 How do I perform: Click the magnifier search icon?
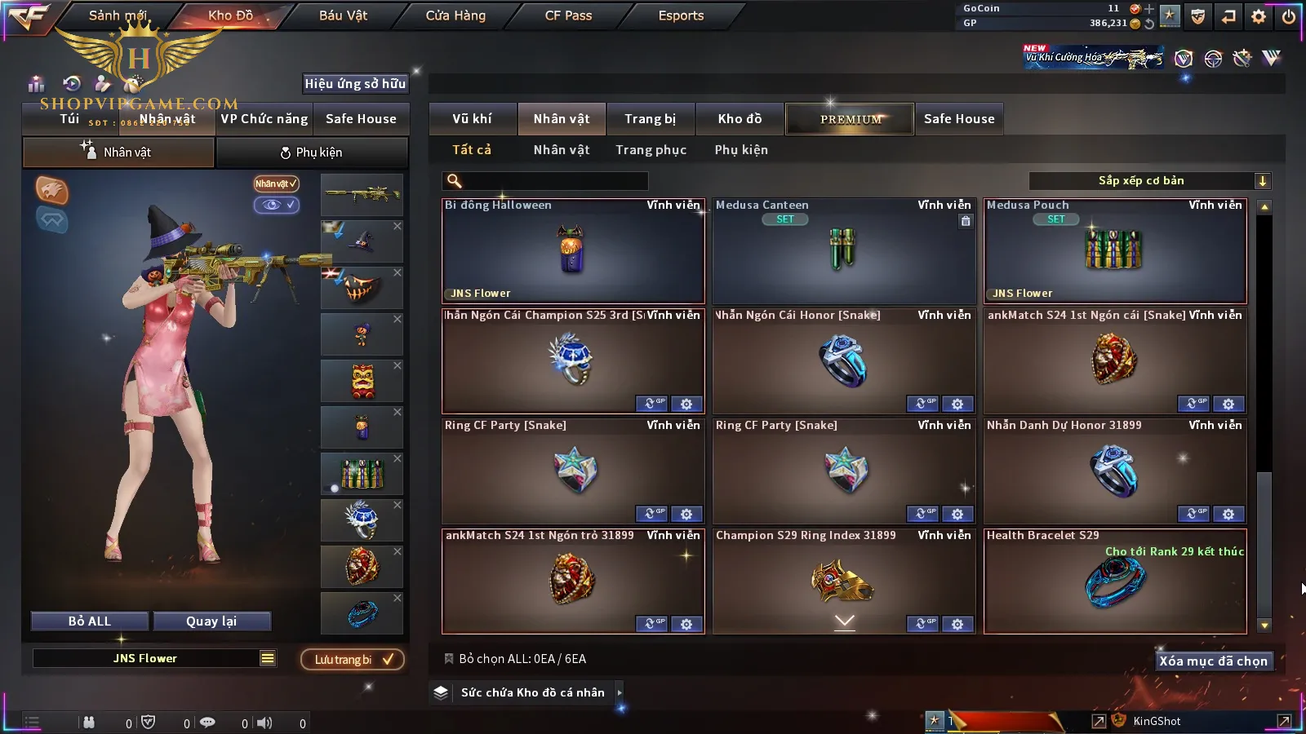tap(455, 181)
